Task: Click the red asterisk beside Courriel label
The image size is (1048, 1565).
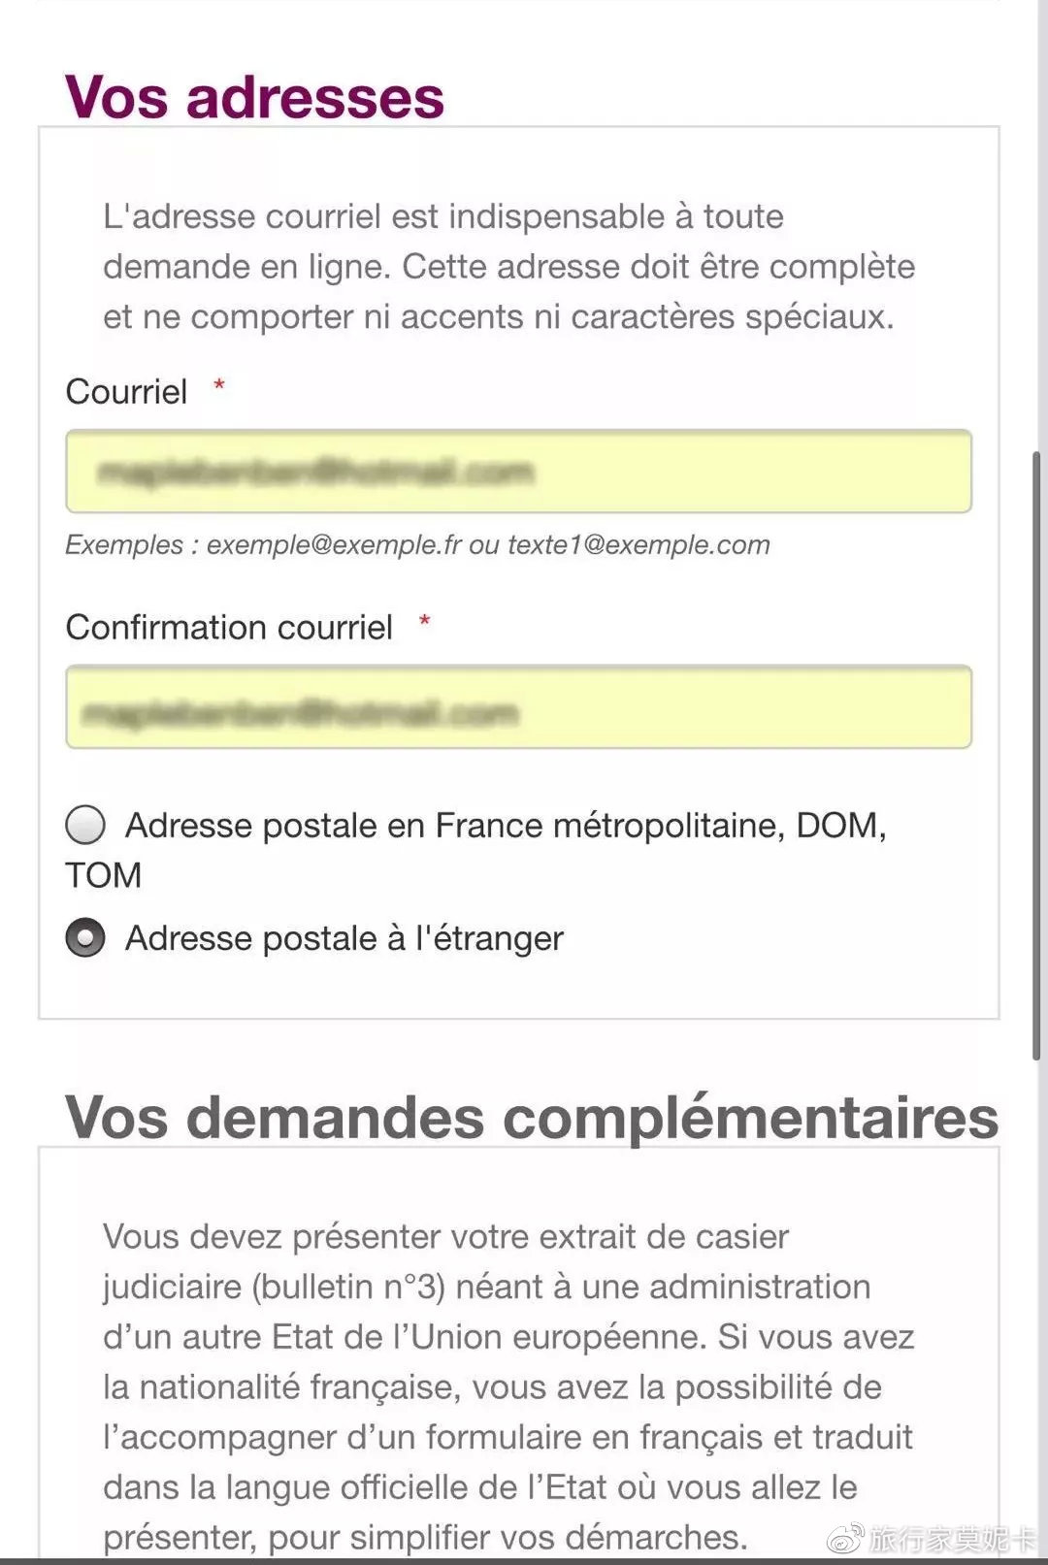Action: [219, 386]
